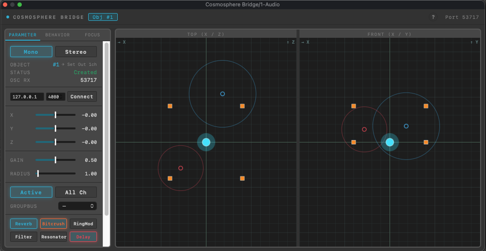The image size is (486, 251).
Task: Click the Z value '-0.00'
Action: 89,142
